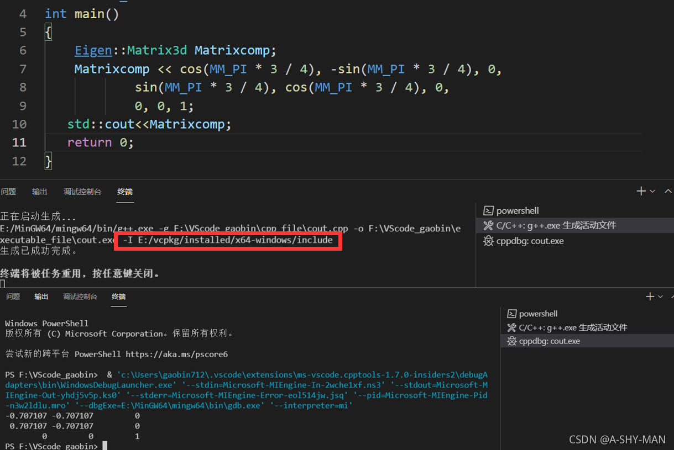Place cursor on 'int main()' line
The height and width of the screenshot is (450, 674).
(82, 14)
